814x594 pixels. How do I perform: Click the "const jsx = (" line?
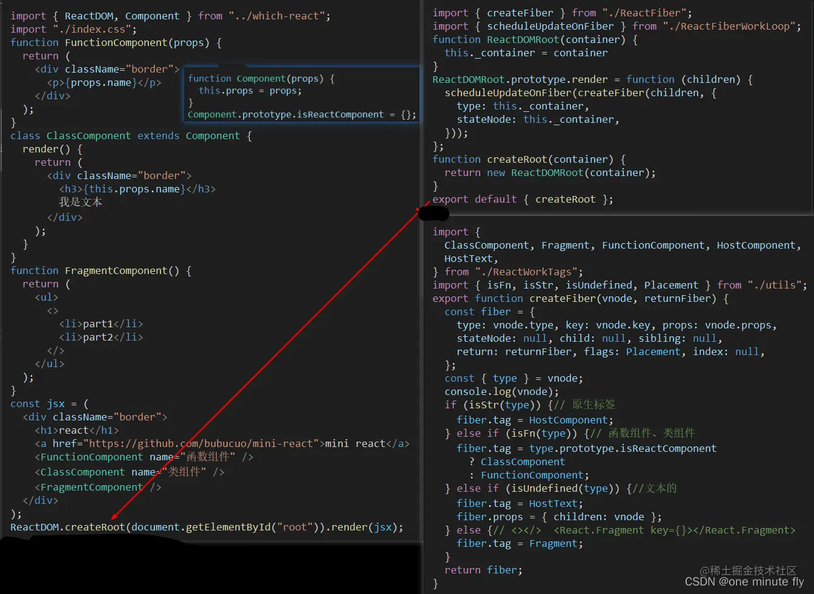point(50,403)
